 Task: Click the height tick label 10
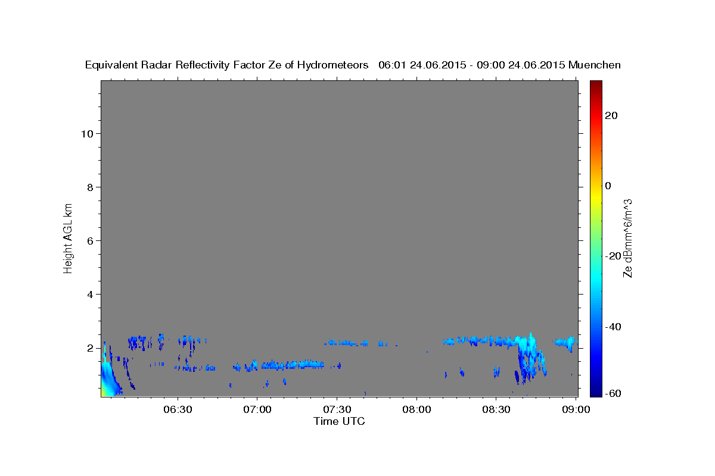(x=86, y=134)
